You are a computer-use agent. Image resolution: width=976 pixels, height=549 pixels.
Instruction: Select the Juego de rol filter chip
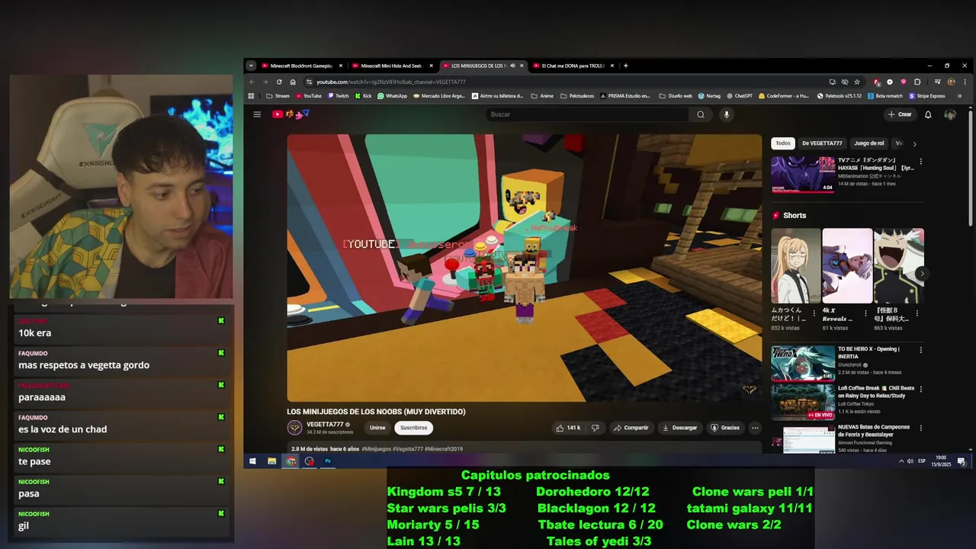869,143
